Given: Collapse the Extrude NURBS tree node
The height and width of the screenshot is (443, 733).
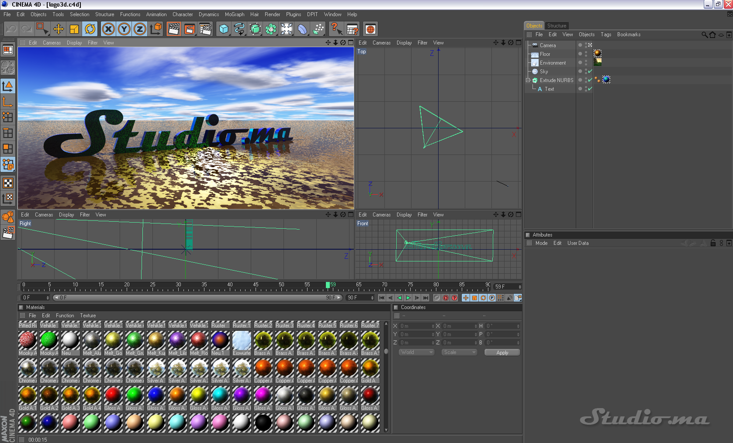Looking at the screenshot, I should pyautogui.click(x=528, y=80).
